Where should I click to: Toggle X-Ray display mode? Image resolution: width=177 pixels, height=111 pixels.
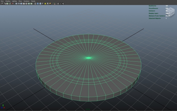click(x=58, y=4)
